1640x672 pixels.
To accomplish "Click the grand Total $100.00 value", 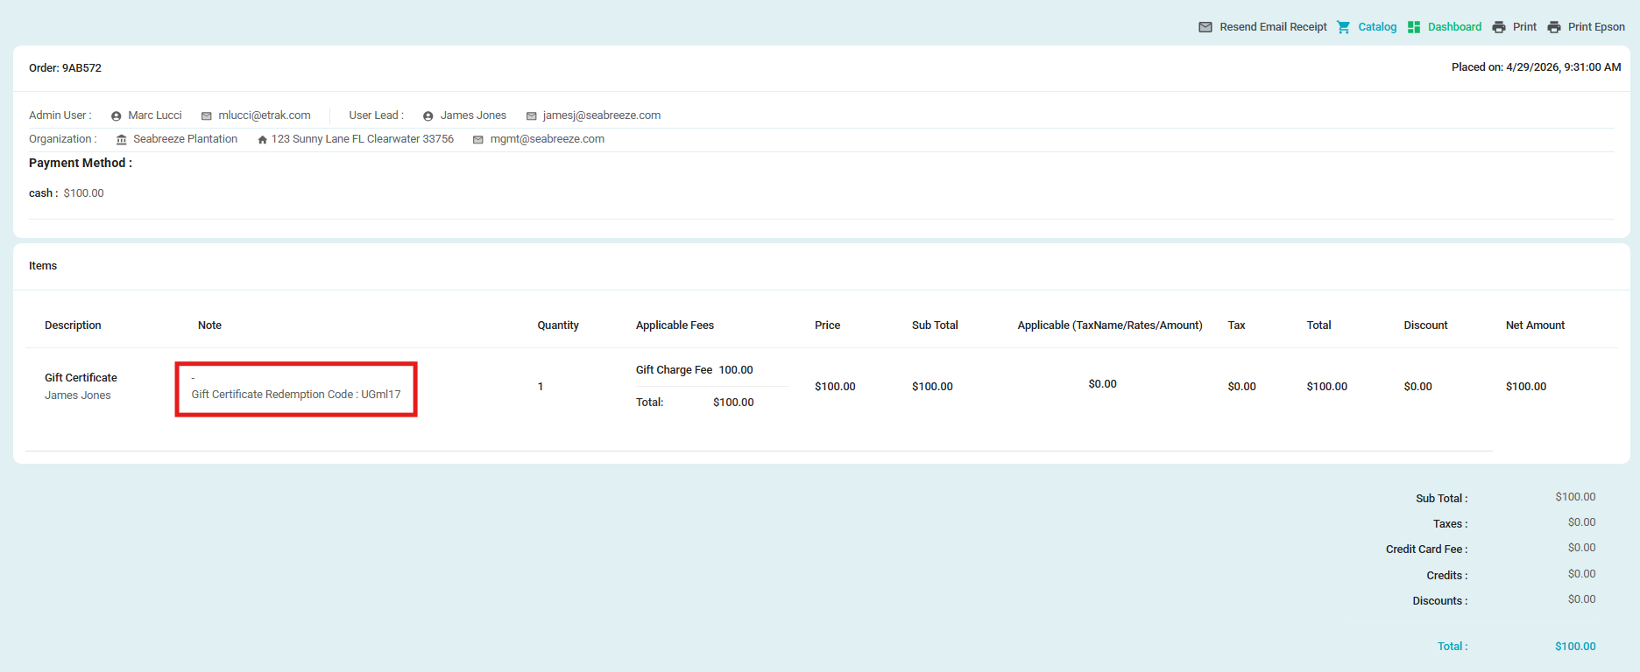I will (x=1575, y=647).
